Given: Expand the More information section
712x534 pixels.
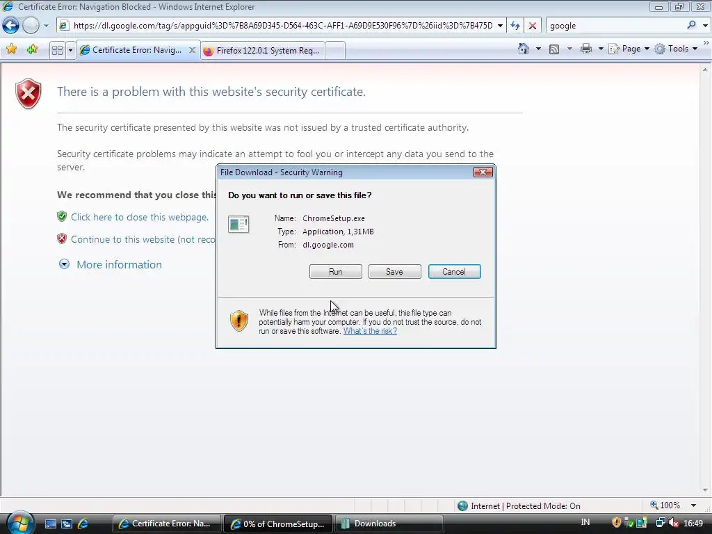Looking at the screenshot, I should tap(119, 264).
